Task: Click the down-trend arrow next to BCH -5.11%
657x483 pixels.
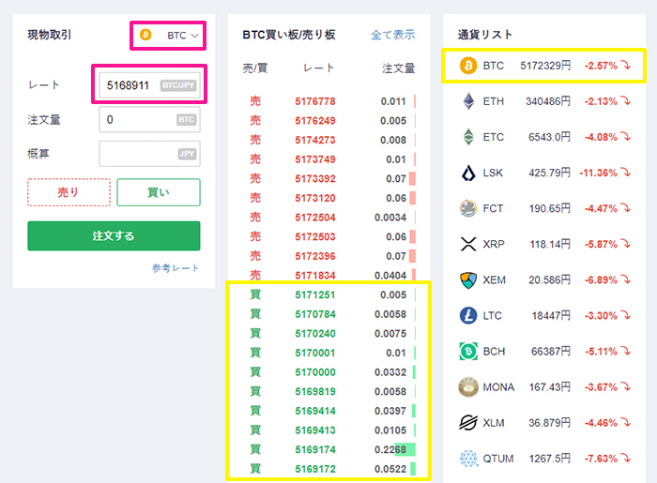Action: coord(626,351)
